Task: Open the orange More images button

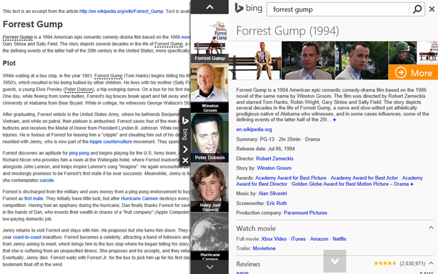Action: (x=413, y=72)
